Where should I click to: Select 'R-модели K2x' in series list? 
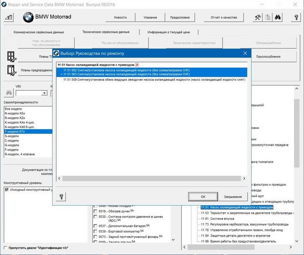[x=28, y=118]
